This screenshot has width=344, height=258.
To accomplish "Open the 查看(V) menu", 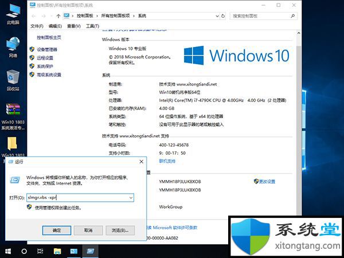I will [74, 26].
